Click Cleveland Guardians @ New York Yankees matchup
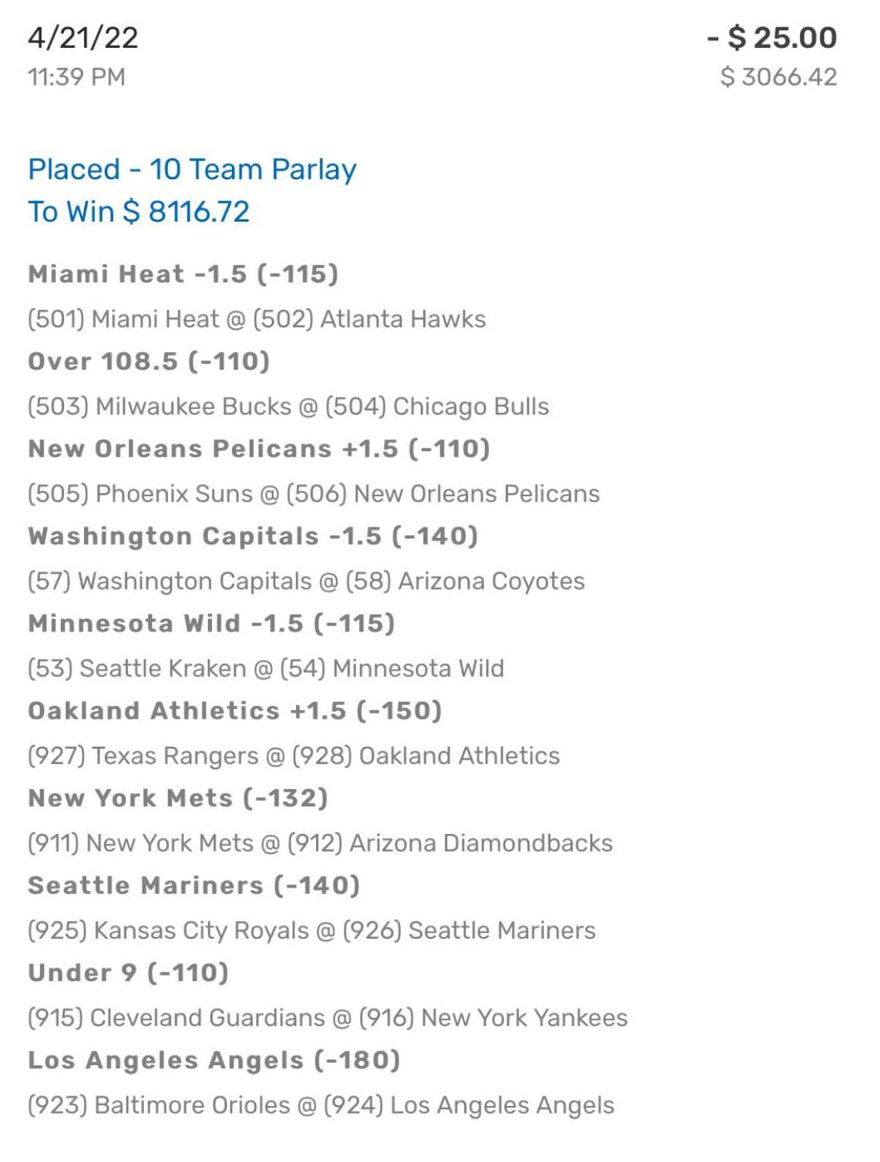This screenshot has width=880, height=1162. click(x=328, y=1018)
